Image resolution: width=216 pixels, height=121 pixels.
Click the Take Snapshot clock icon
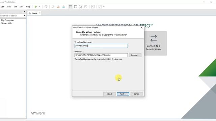pos(53,7)
